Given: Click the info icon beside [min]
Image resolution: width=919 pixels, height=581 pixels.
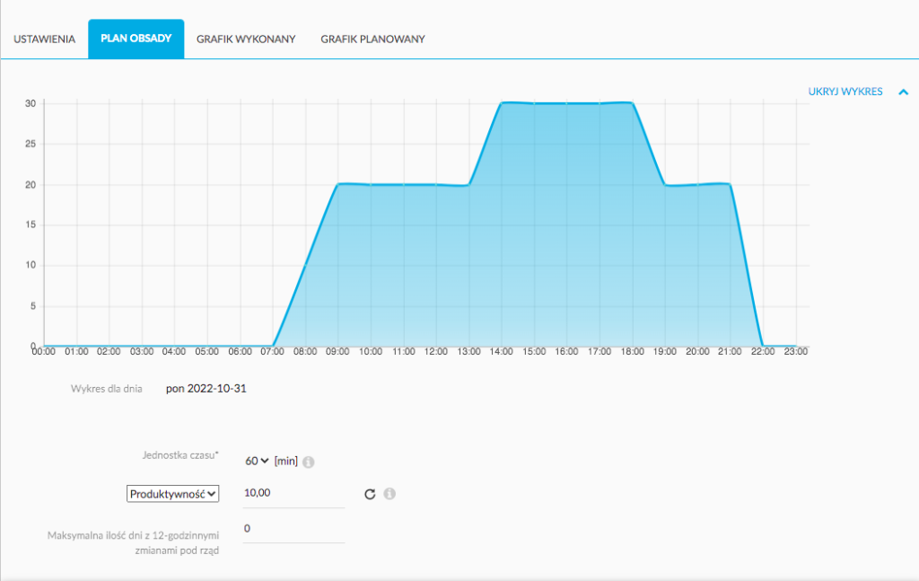Looking at the screenshot, I should [x=308, y=462].
